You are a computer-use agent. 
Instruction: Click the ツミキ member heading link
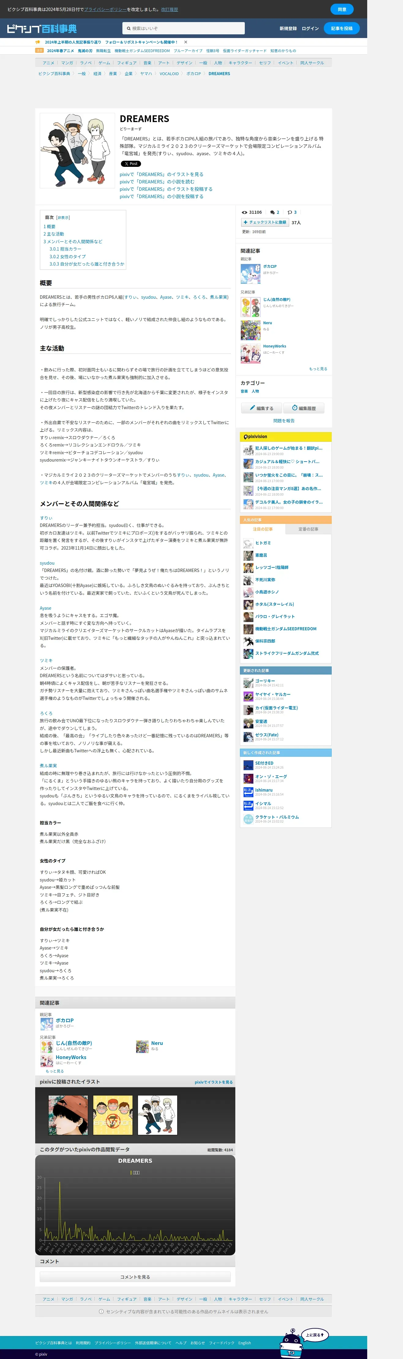pyautogui.click(x=46, y=661)
